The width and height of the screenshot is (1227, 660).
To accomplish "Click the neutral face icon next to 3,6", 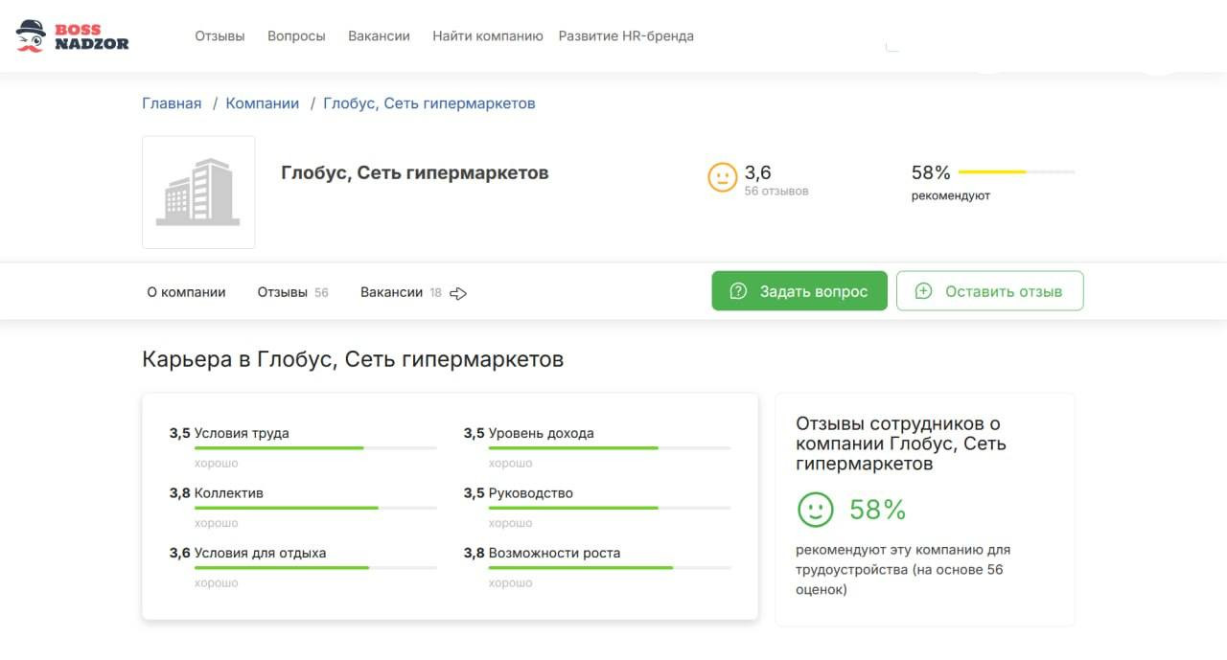I will click(x=722, y=177).
